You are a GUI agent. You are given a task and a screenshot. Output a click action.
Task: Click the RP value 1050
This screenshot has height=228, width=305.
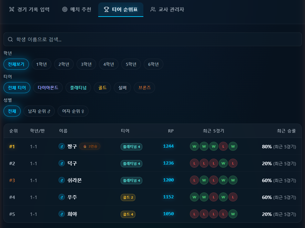[169, 214]
